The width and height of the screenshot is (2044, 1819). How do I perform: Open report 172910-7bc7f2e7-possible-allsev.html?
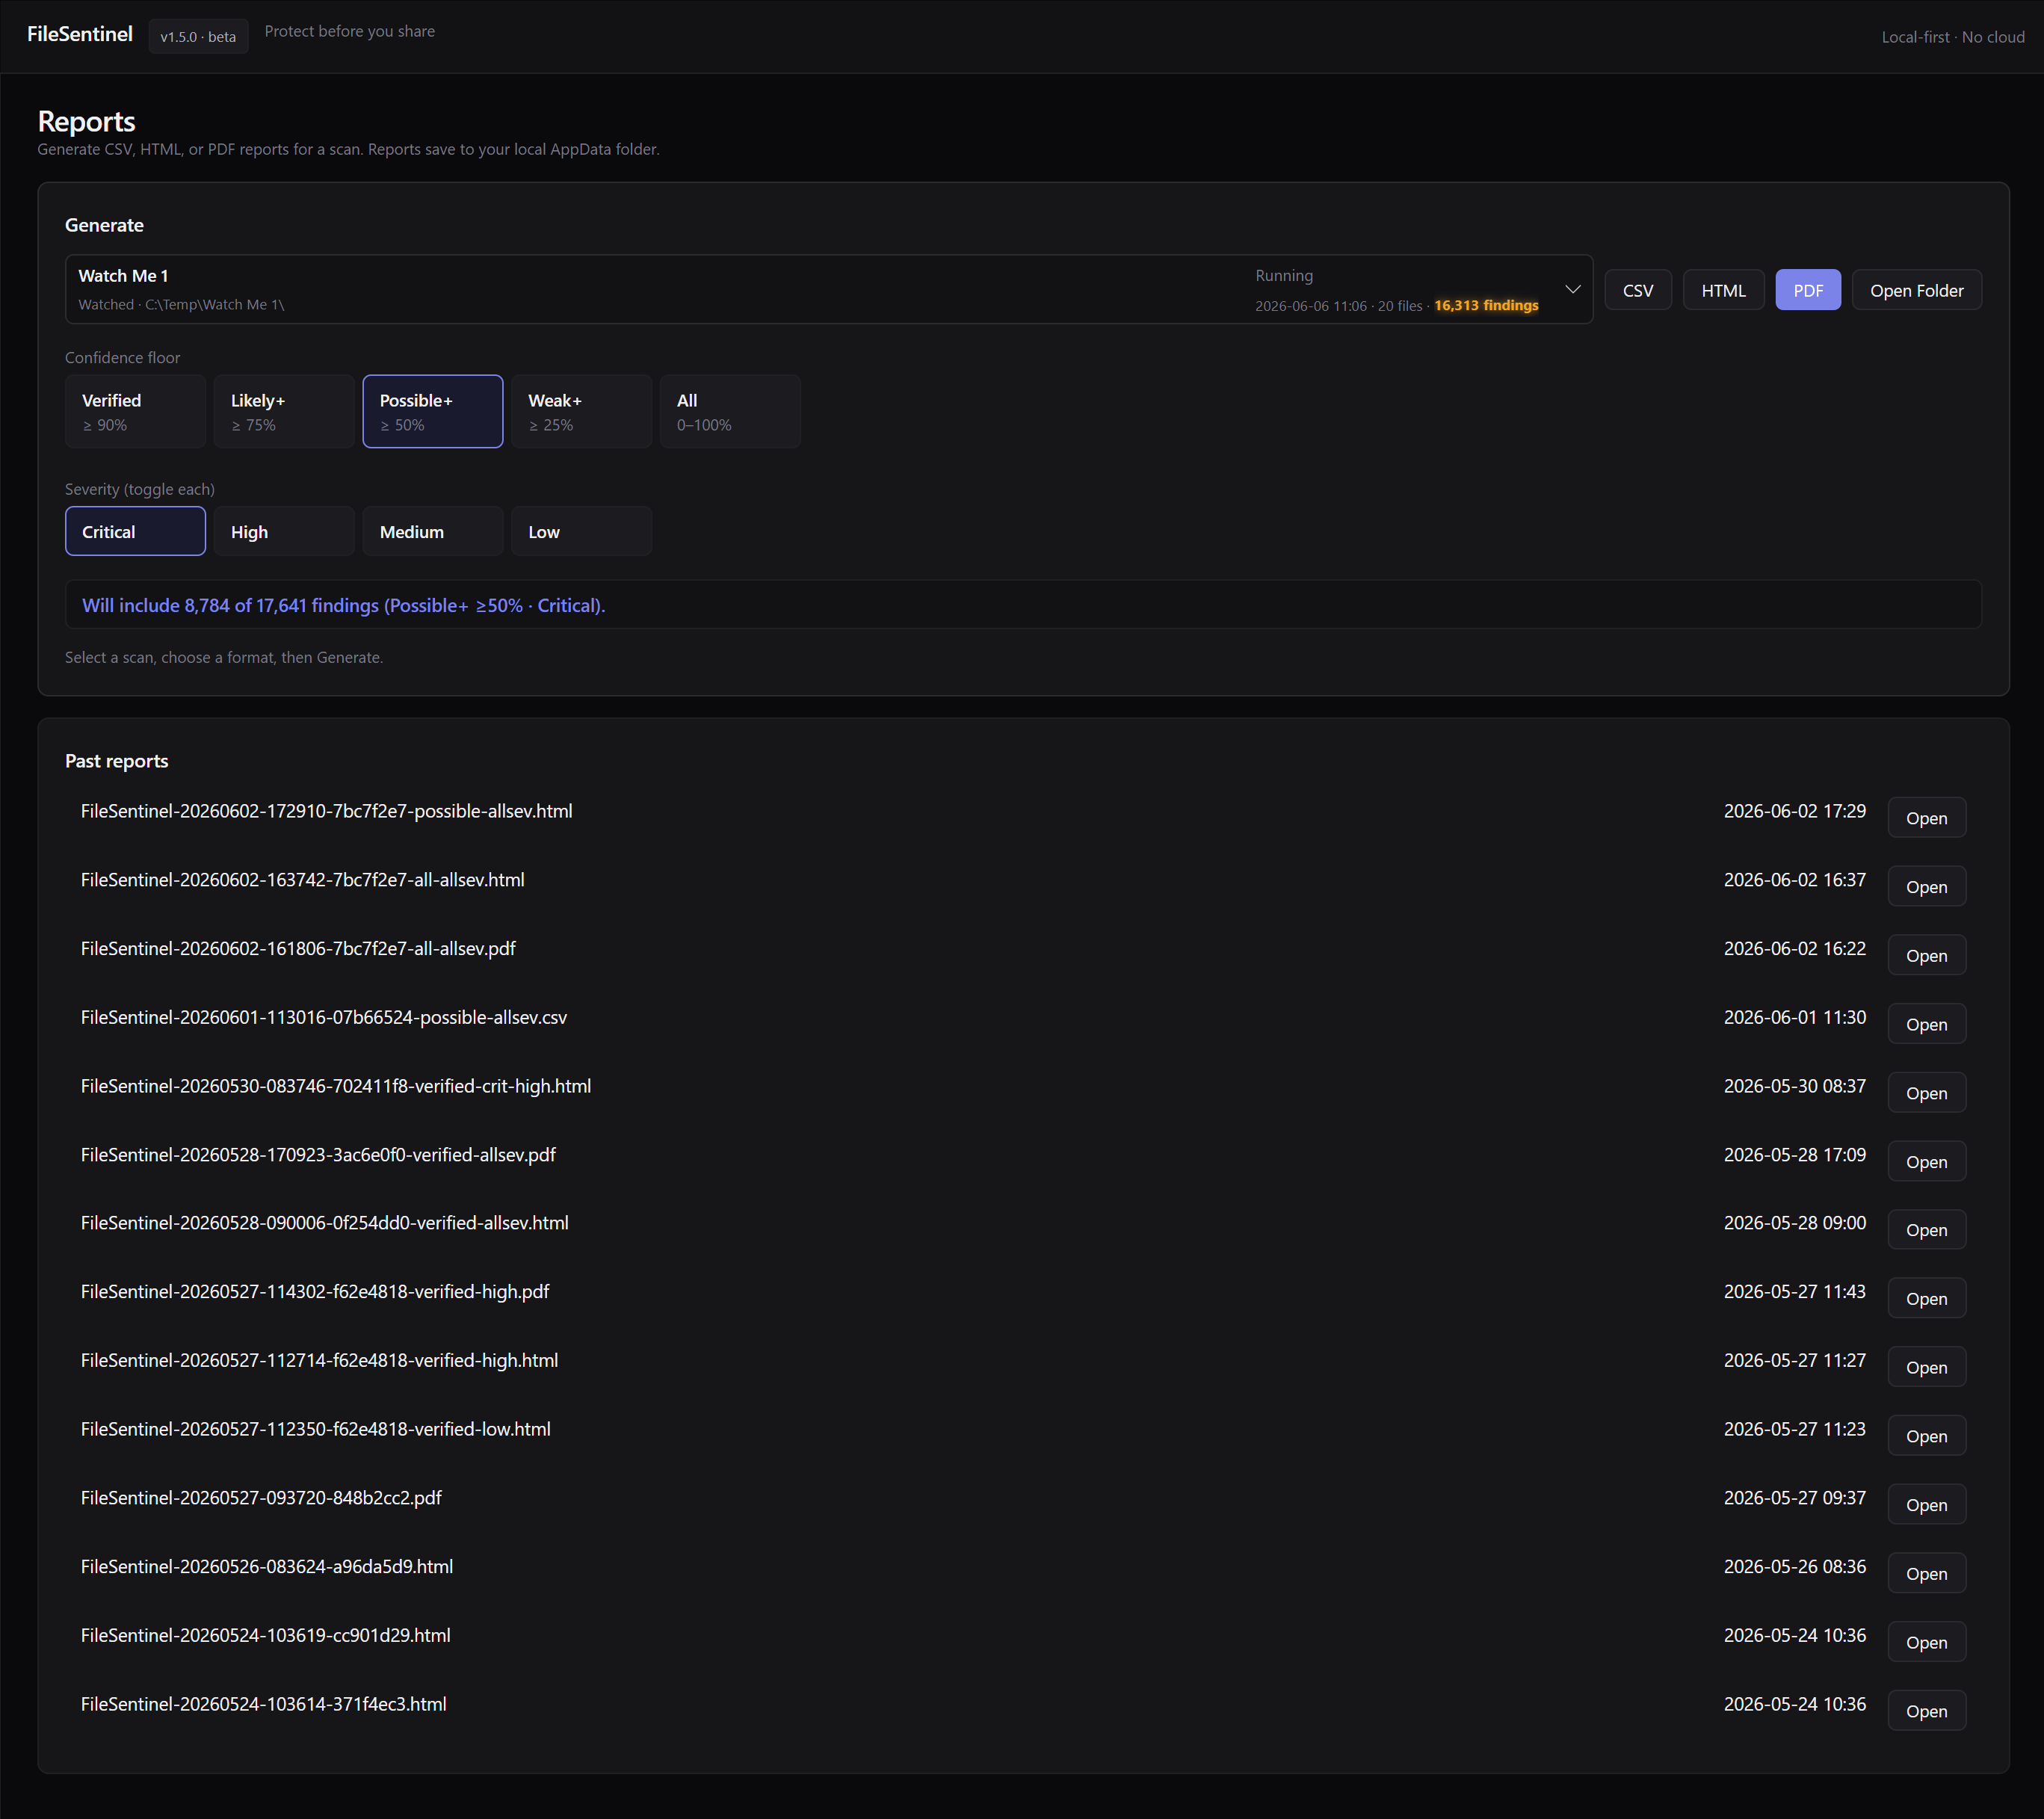pos(1926,818)
